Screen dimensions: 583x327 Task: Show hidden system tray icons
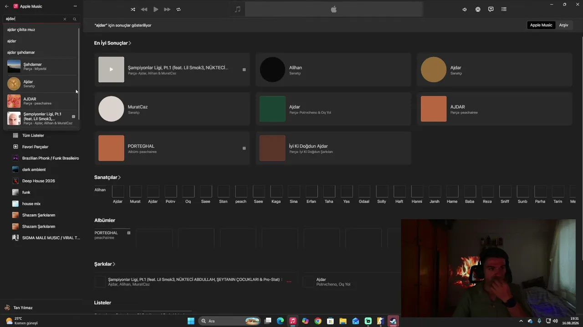pos(521,321)
